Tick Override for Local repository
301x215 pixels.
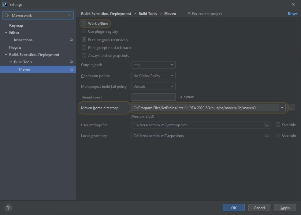[278, 135]
